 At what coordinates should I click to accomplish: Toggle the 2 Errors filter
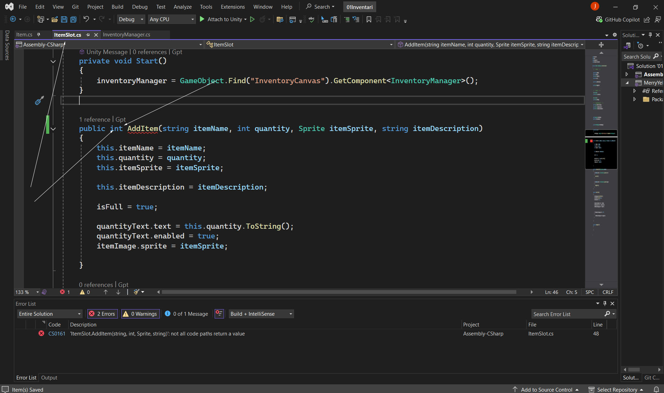click(103, 314)
